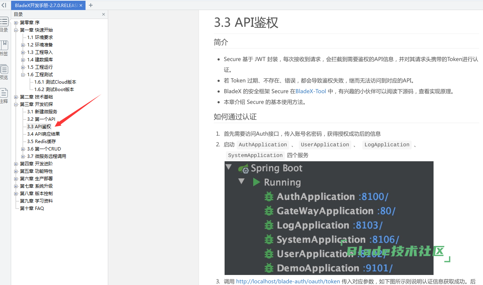Click the 目录 panel title text
The height and width of the screenshot is (285, 483).
click(x=18, y=14)
